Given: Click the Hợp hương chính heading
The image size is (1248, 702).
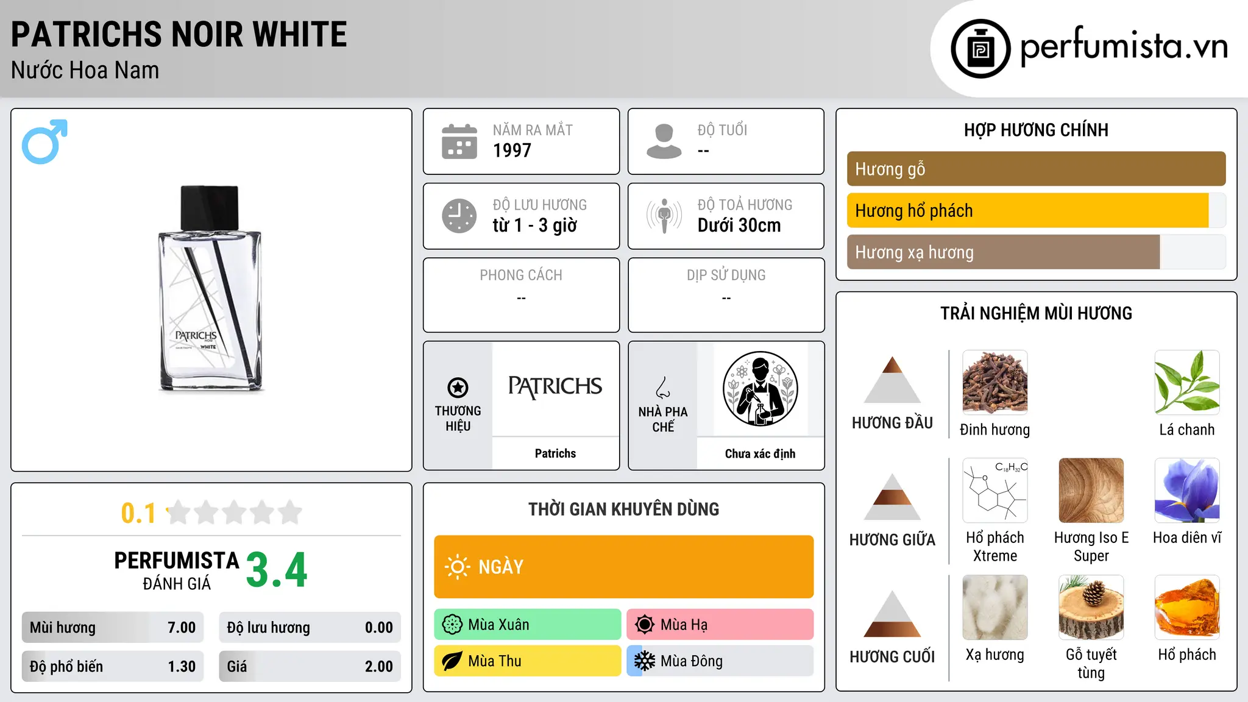Looking at the screenshot, I should [x=1036, y=130].
